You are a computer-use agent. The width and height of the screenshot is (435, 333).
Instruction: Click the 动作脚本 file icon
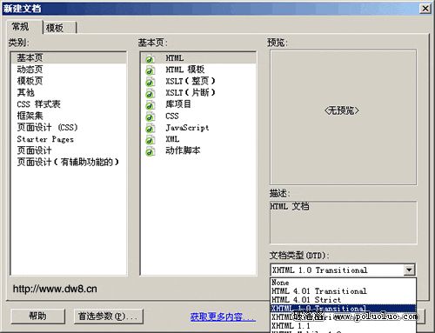point(150,151)
